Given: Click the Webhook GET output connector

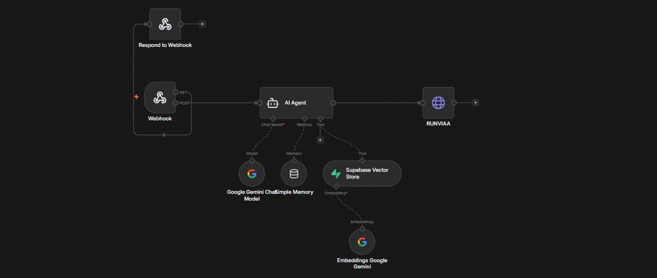Looking at the screenshot, I should point(176,92).
